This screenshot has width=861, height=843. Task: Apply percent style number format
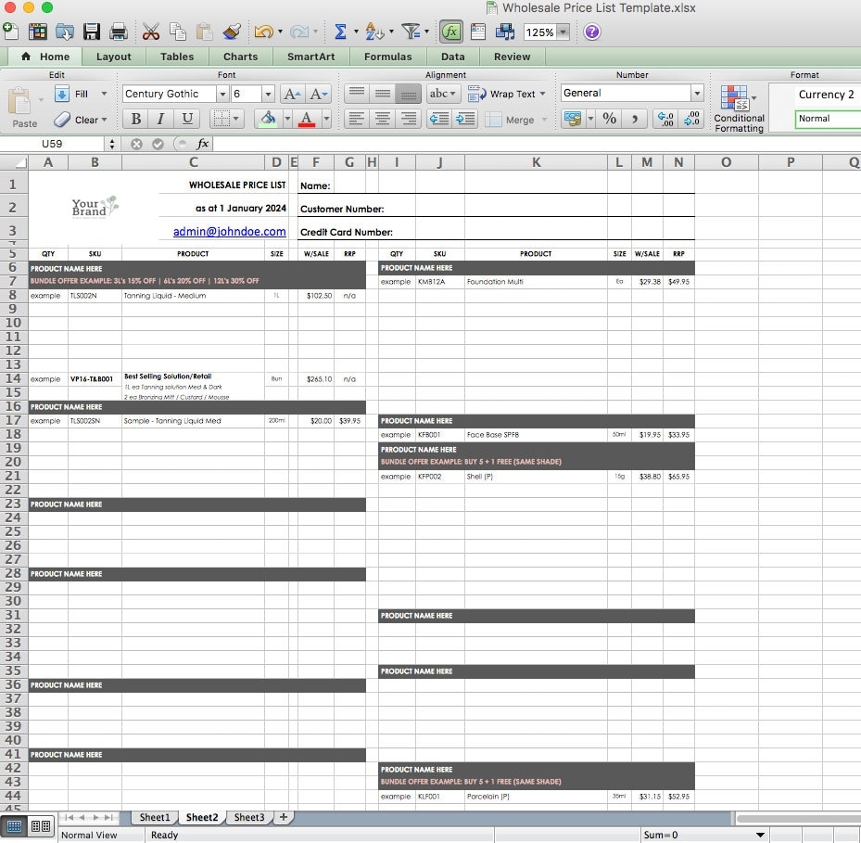point(609,119)
